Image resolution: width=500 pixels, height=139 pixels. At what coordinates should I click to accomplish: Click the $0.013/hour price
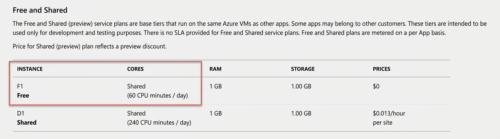[x=389, y=113]
